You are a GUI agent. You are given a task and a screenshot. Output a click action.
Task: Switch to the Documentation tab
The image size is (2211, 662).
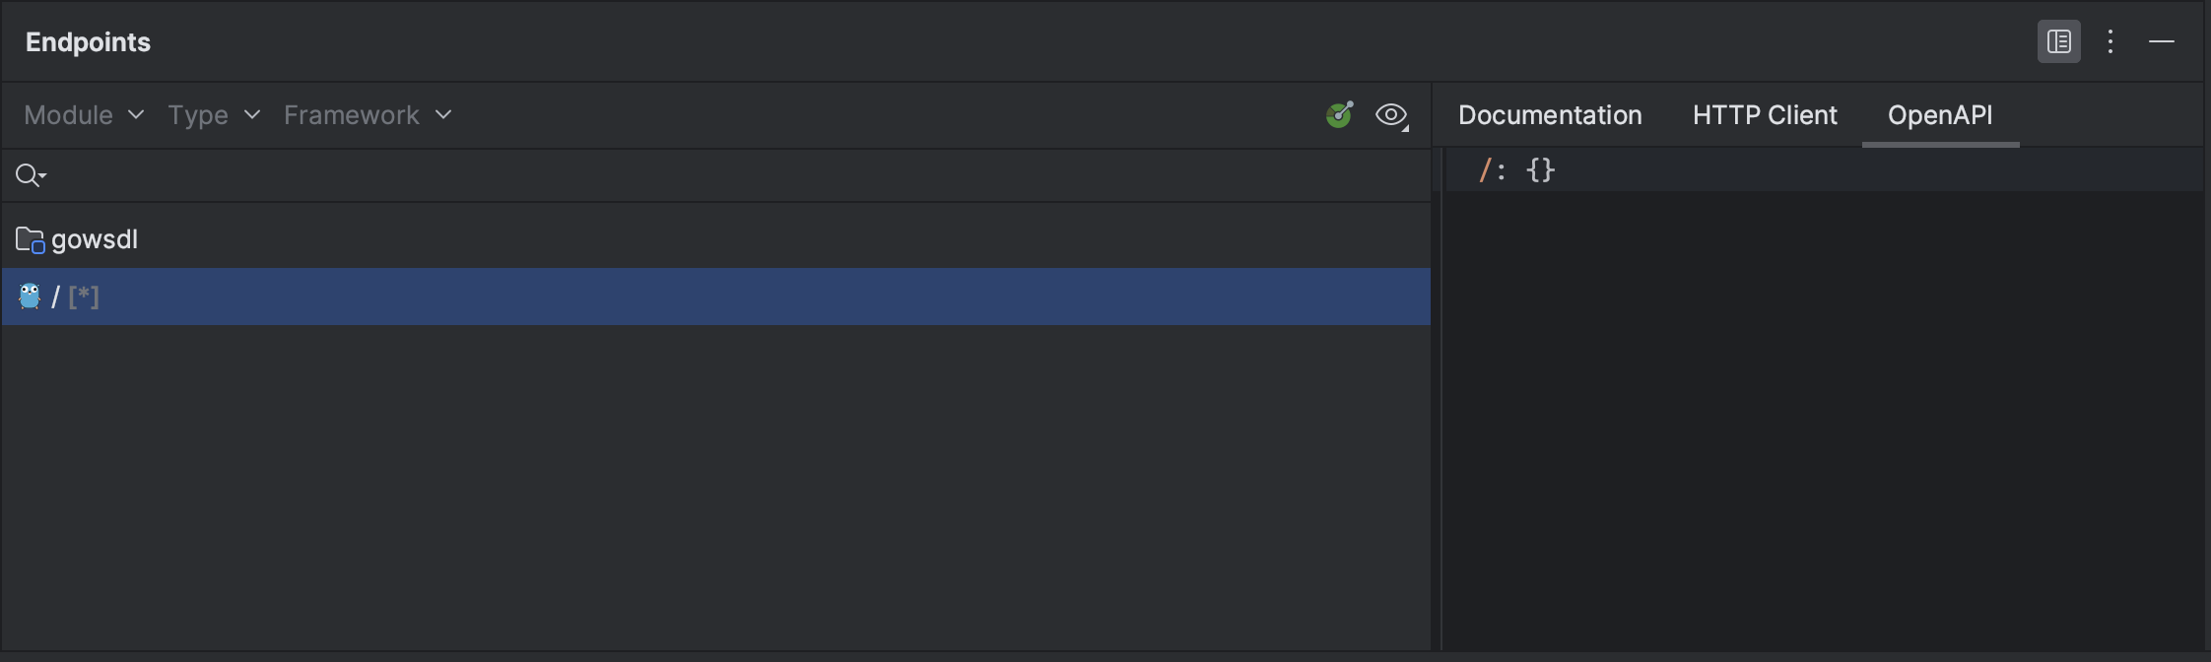tap(1549, 115)
